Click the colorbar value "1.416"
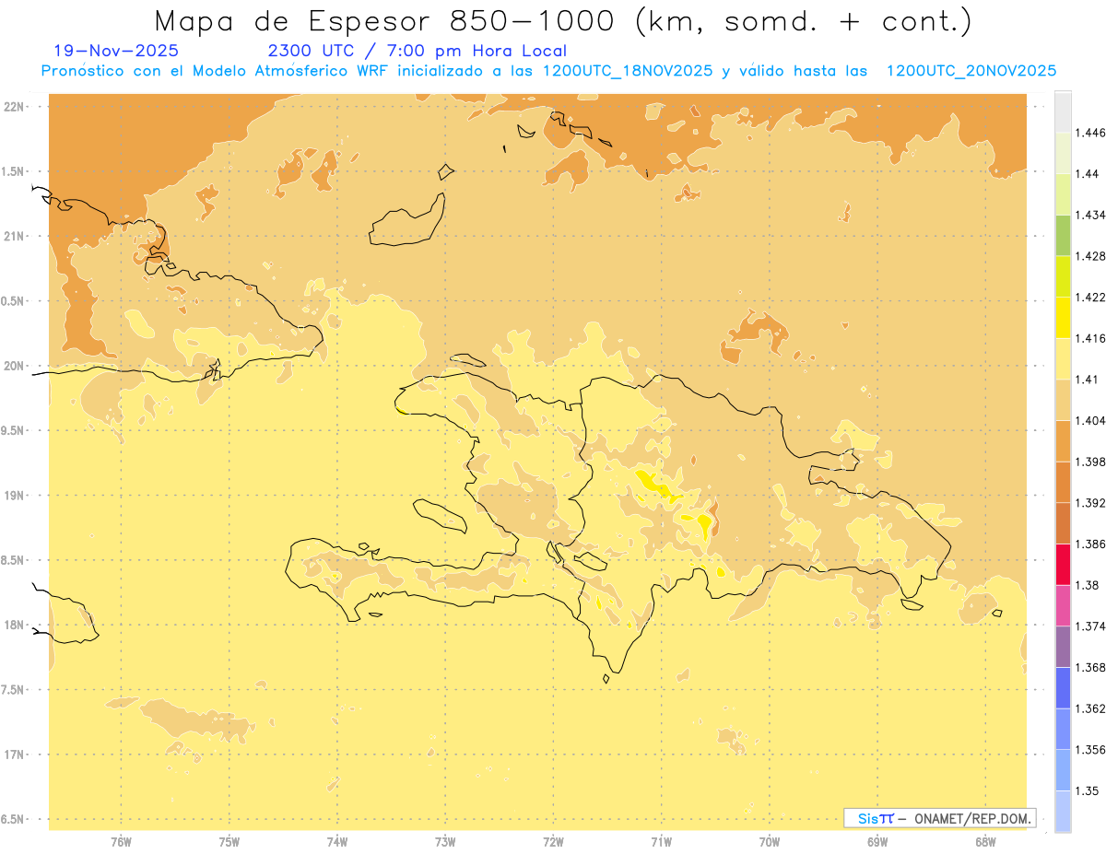The image size is (1106, 854). click(x=1090, y=338)
